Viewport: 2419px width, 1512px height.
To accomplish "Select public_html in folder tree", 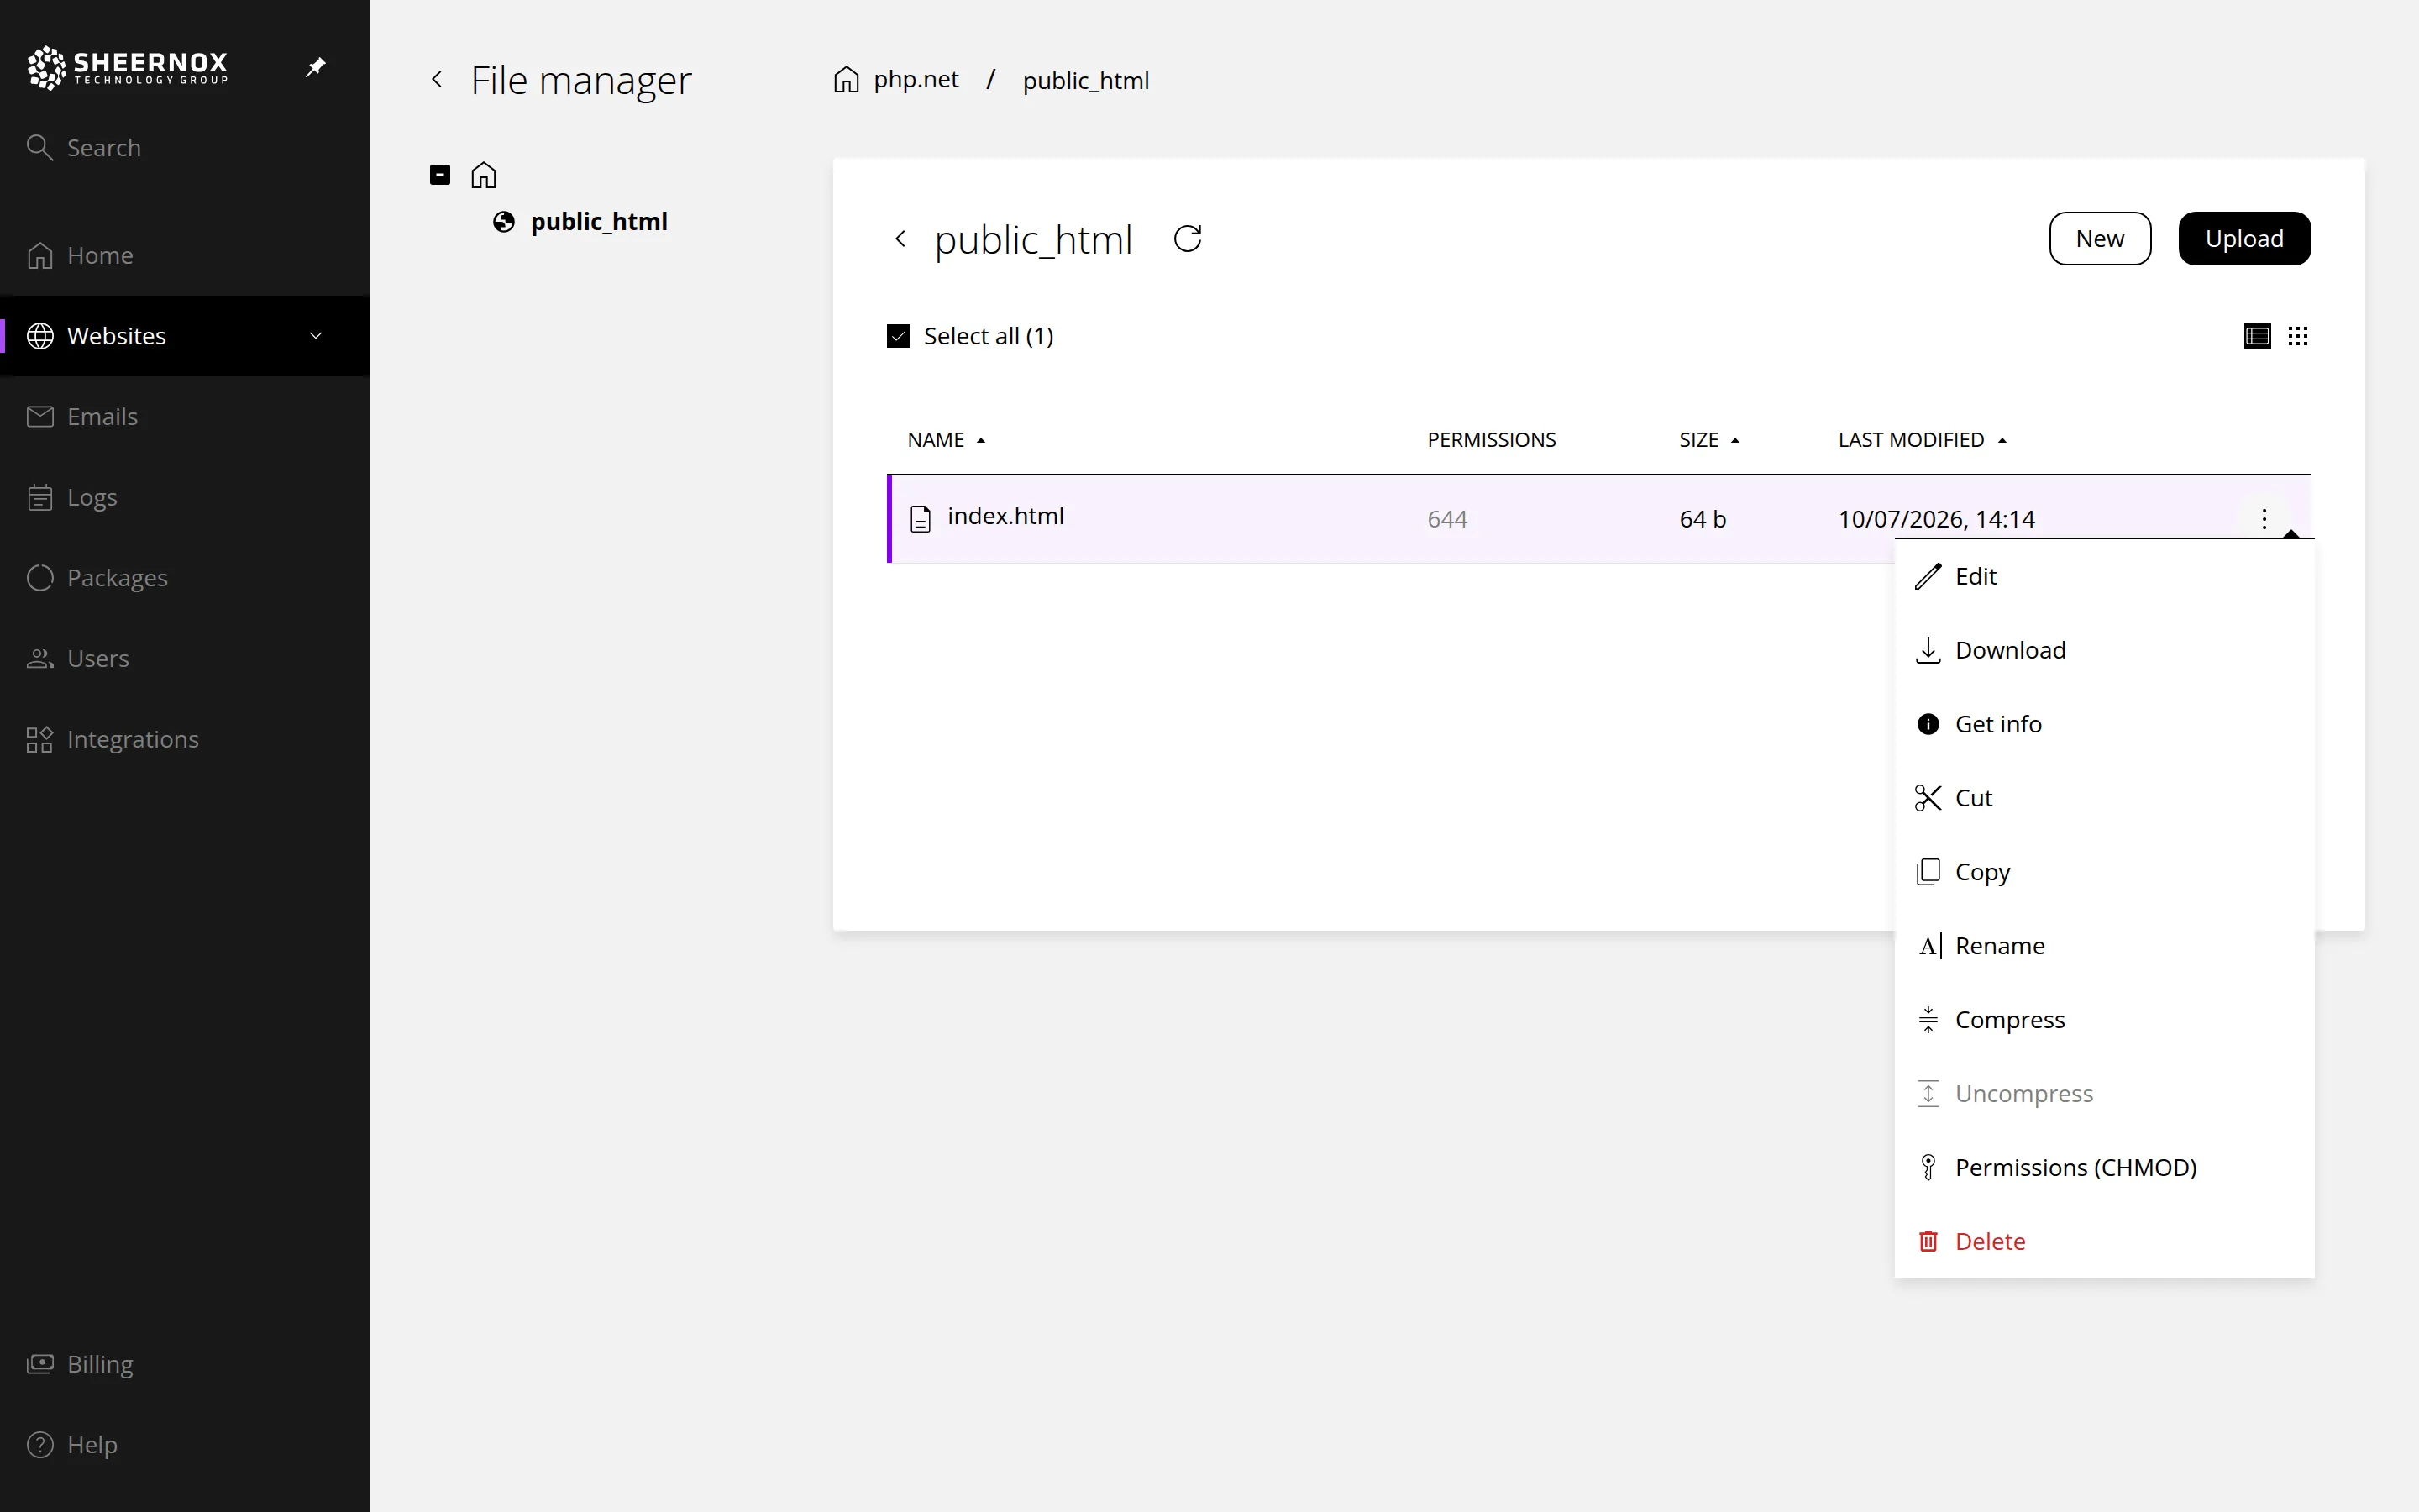I will pyautogui.click(x=599, y=221).
